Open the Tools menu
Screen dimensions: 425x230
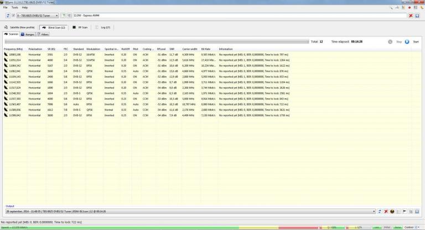(14, 8)
